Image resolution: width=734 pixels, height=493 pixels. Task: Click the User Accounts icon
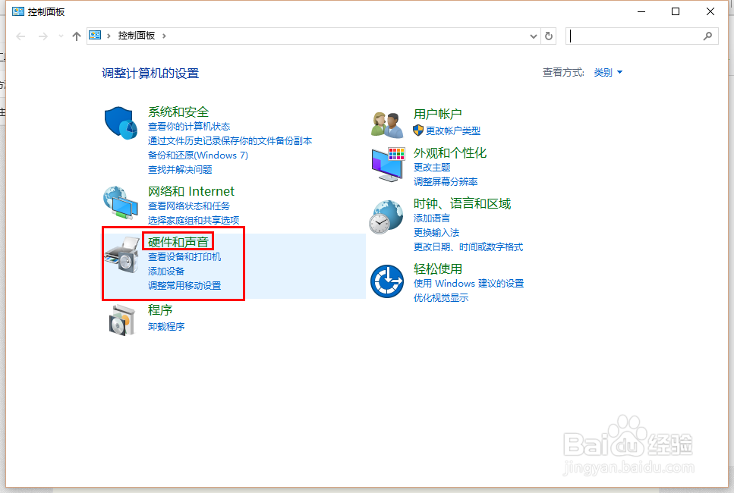[386, 123]
